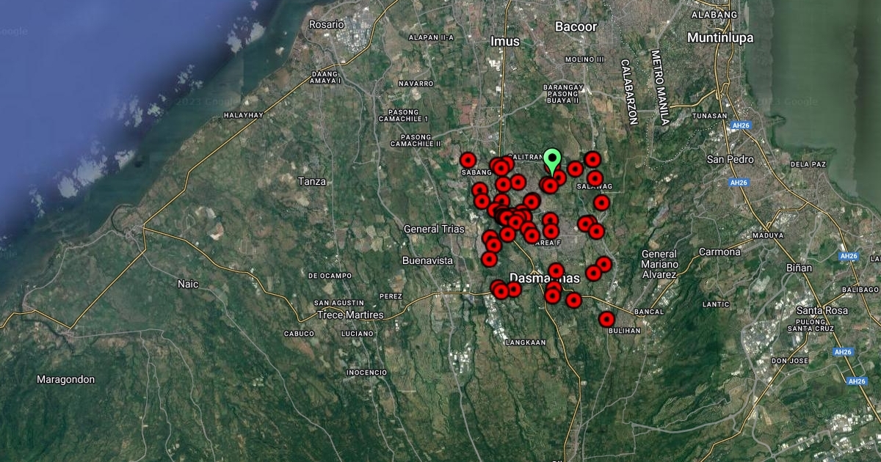Click the San Pedro label
This screenshot has width=881, height=462.
(x=730, y=159)
